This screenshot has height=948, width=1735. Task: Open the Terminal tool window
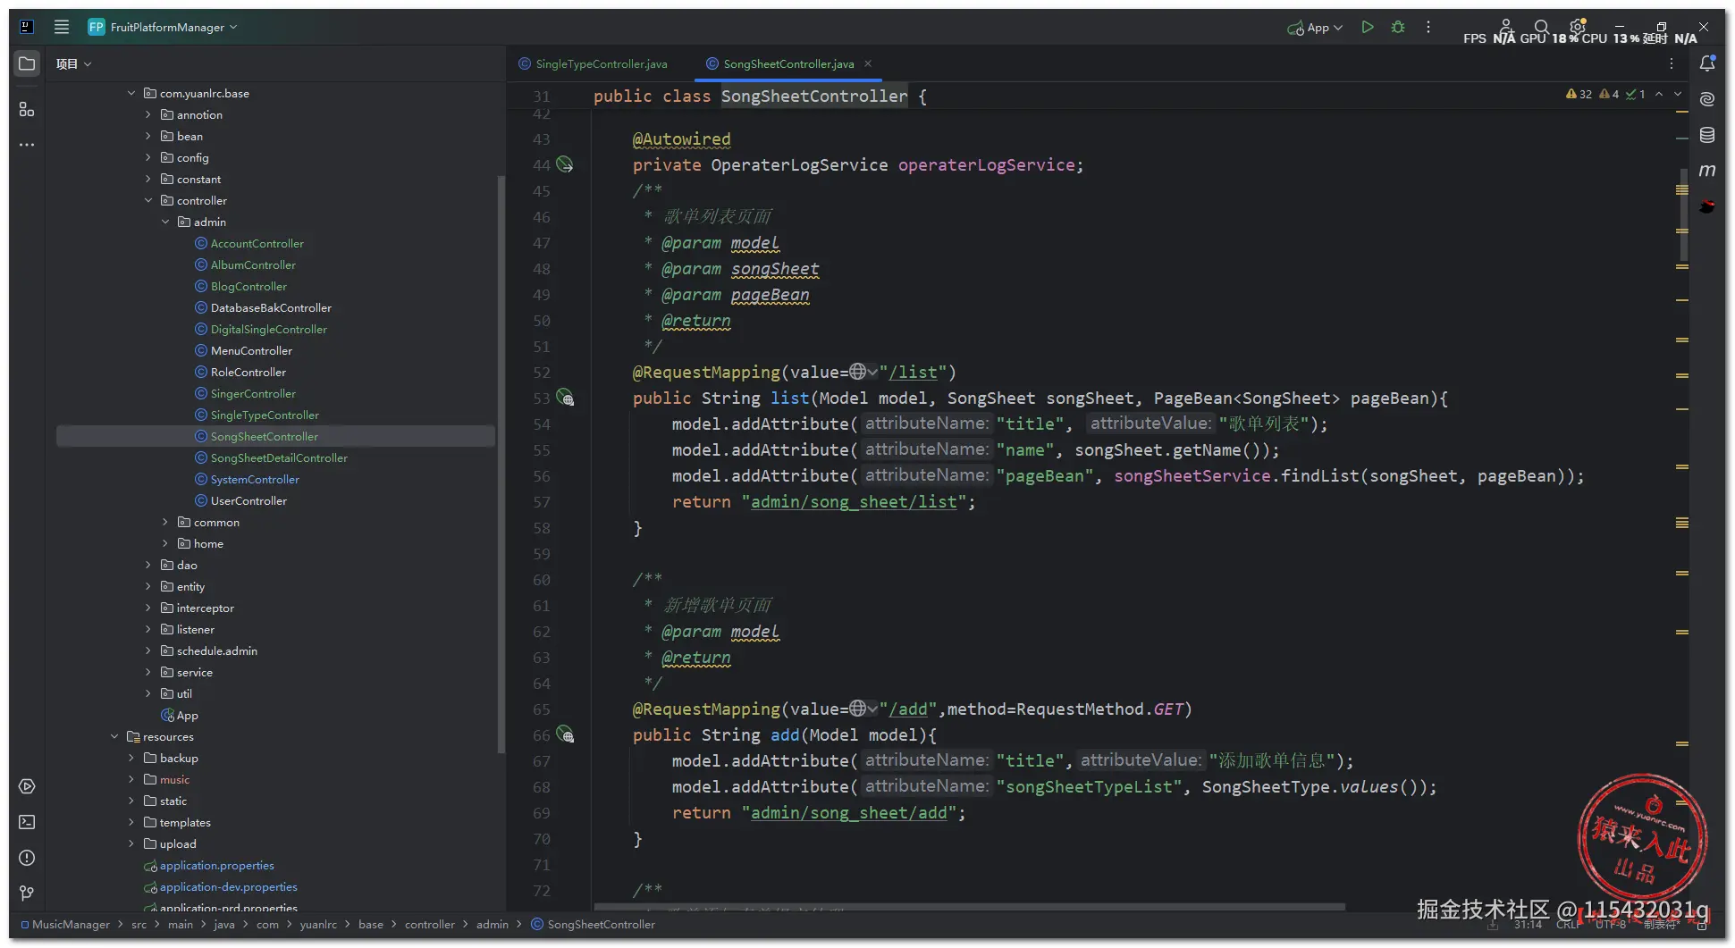pos(27,822)
